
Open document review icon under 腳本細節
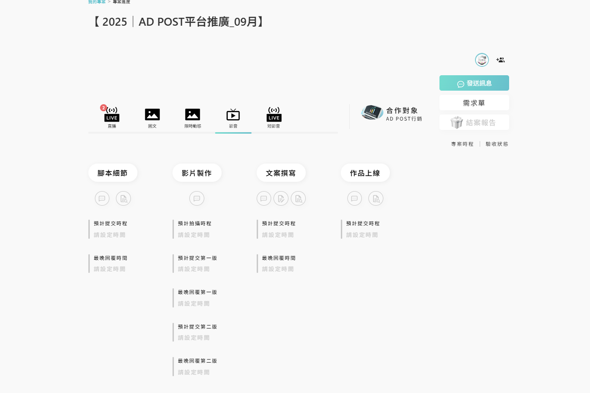click(x=123, y=199)
